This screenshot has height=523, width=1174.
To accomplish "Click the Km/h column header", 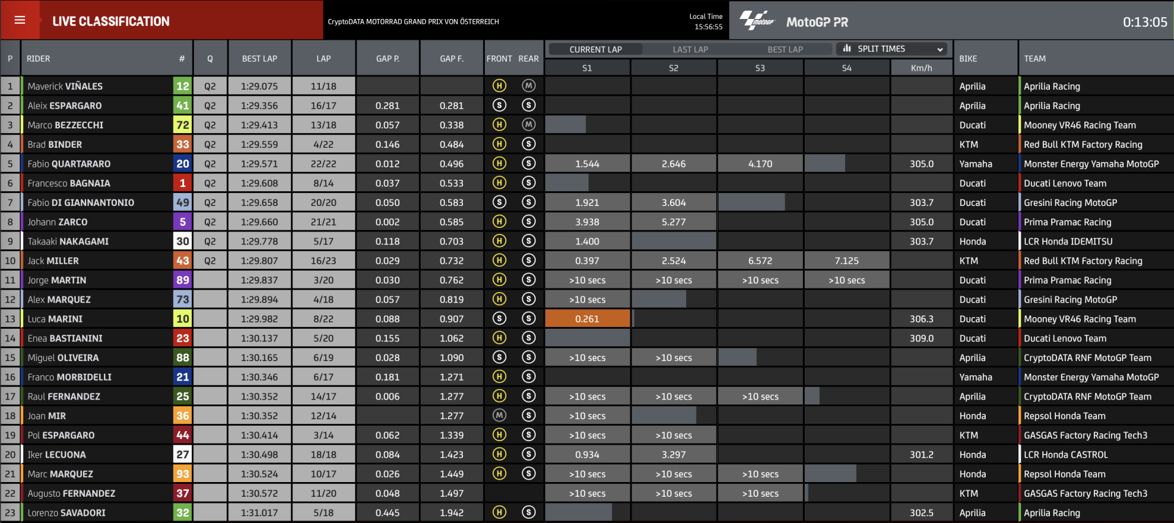I will point(921,68).
